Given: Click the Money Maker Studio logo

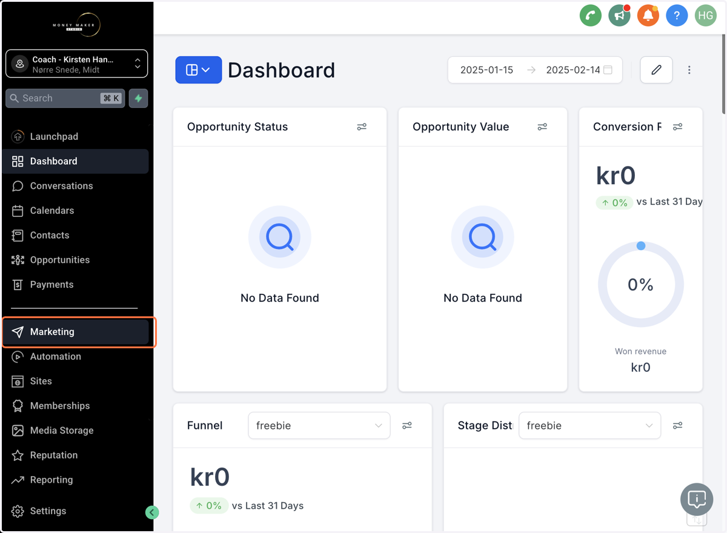Looking at the screenshot, I should tap(76, 25).
